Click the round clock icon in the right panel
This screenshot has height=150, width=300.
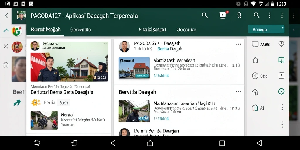pyautogui.click(x=255, y=76)
